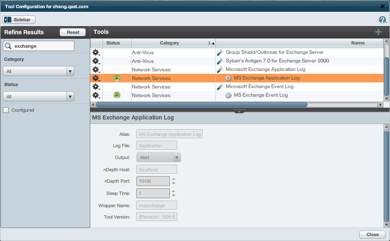The image size is (390, 241).
Task: Open gear menu for Sybari's Antigen row
Action: pos(96,61)
